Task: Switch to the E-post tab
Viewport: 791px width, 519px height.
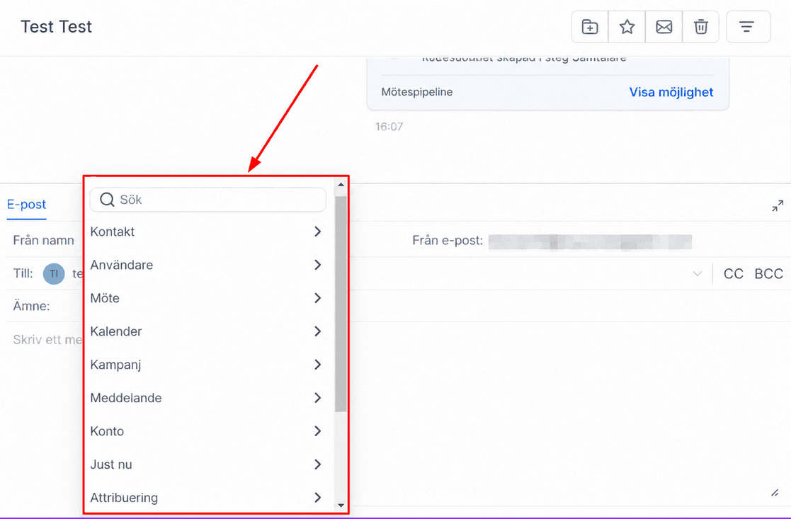Action: (27, 204)
